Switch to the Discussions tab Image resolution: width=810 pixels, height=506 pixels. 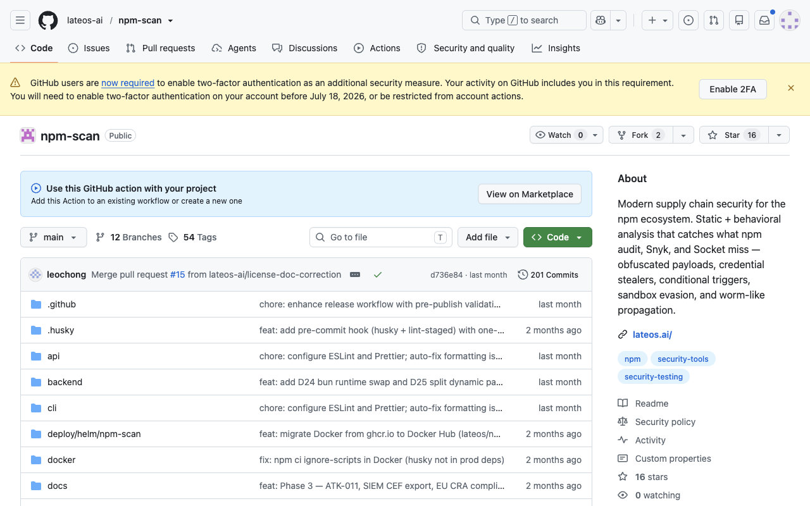[x=305, y=48]
